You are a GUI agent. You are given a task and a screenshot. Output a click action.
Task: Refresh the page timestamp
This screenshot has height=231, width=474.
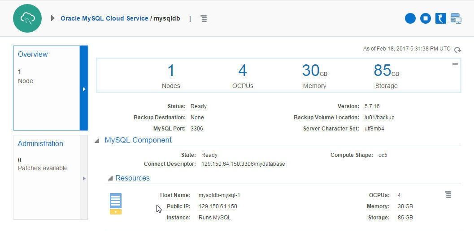pos(458,50)
